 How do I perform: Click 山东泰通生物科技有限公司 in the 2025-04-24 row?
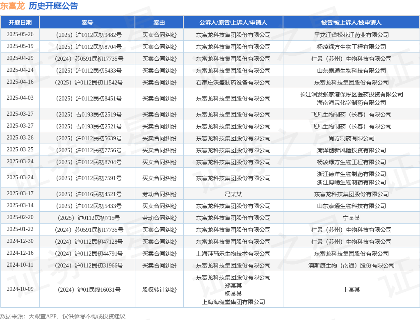pos(351,71)
